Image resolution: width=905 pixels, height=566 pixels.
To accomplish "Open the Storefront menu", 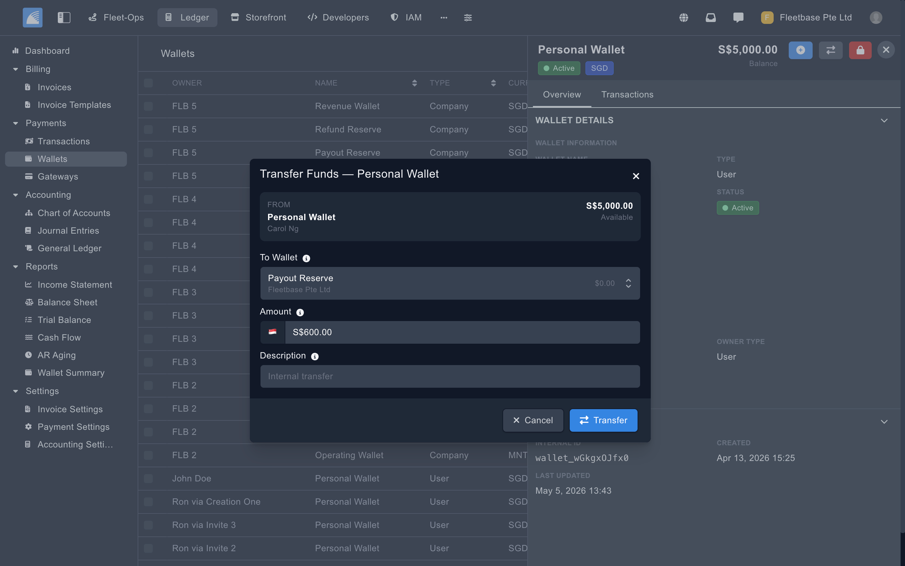I will 258,17.
